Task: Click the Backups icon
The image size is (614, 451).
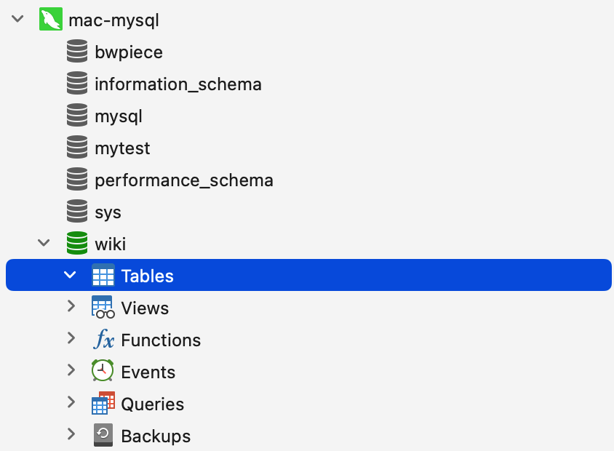Action: coord(103,435)
